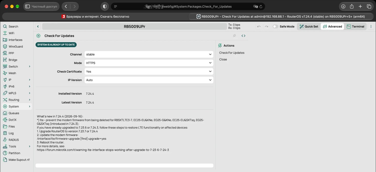This screenshot has height=172, width=376.
Task: Open the IP Version dropdown set to Auto
Action: pos(149,80)
